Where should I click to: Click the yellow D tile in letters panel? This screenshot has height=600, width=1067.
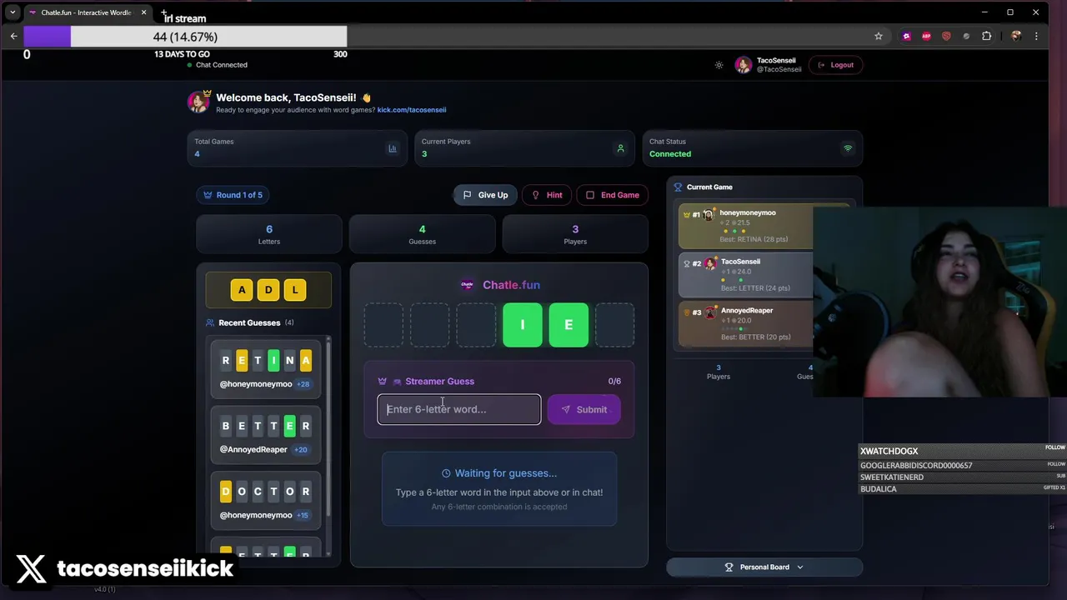(x=268, y=290)
